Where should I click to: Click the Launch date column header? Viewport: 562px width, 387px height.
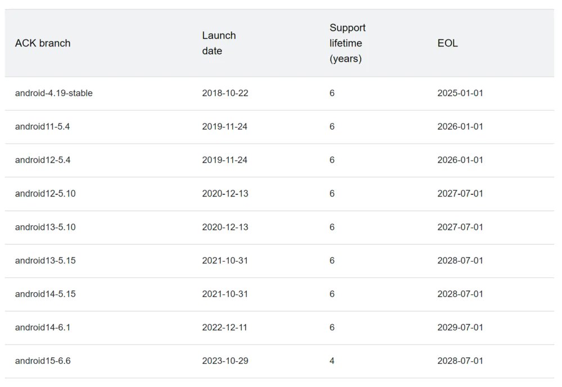(219, 43)
